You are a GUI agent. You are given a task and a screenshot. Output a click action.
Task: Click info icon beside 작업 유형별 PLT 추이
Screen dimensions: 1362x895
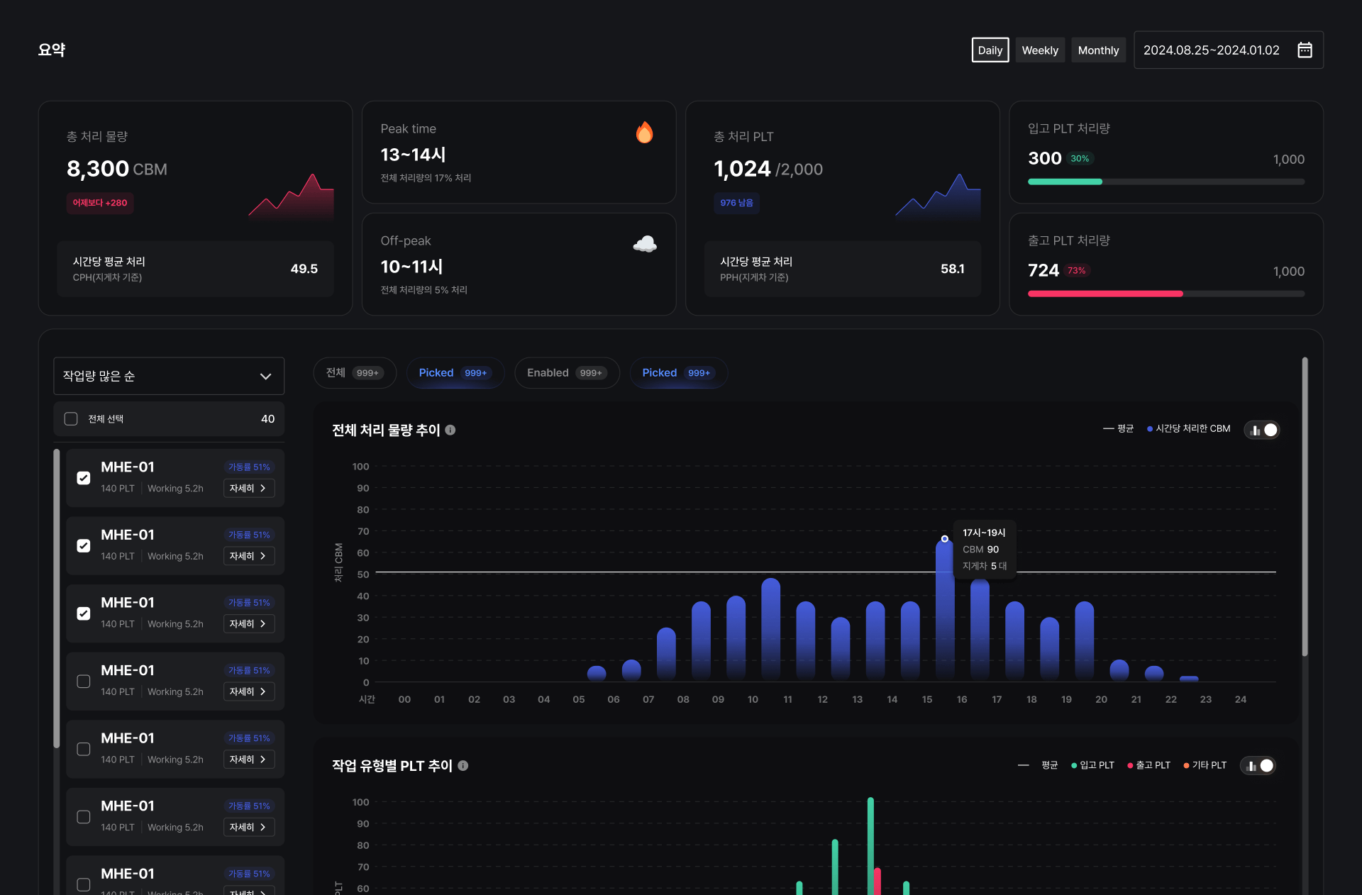pyautogui.click(x=463, y=765)
